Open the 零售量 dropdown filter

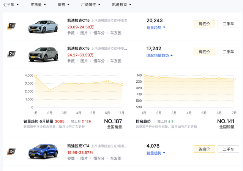(x=38, y=5)
